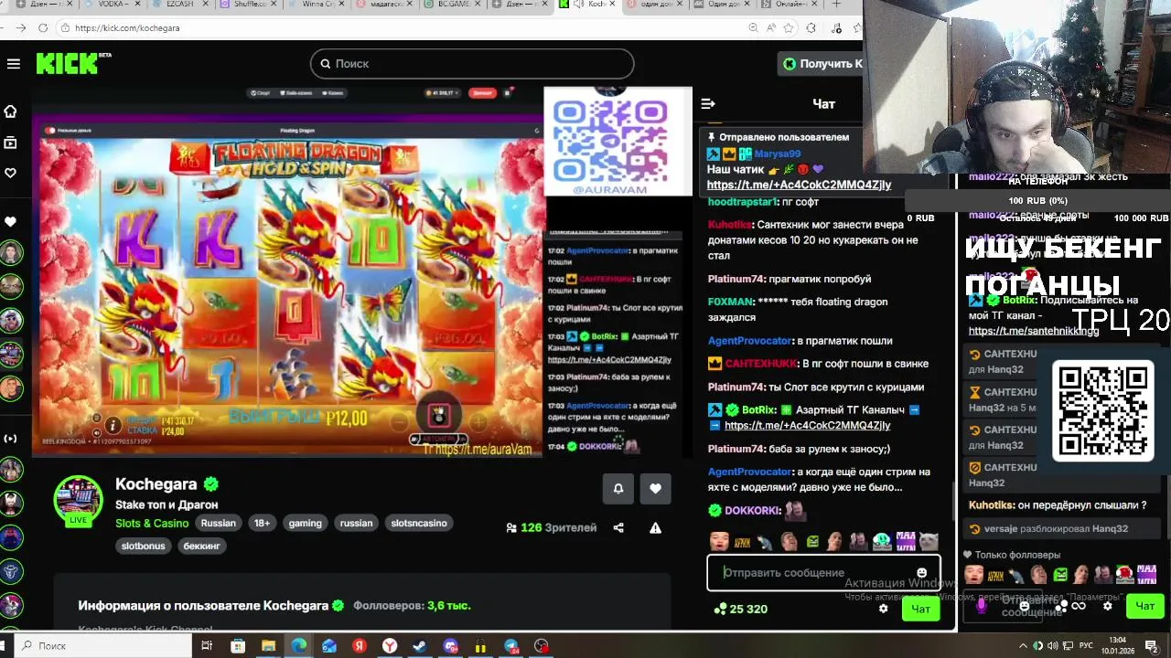Open the Microsoft Store icon in the taskbar
This screenshot has height=658, width=1171.
(238, 646)
